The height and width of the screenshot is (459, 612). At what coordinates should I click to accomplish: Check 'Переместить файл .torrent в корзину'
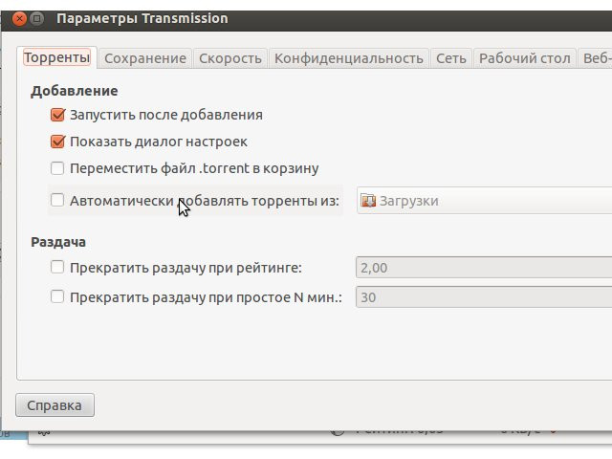[x=57, y=168]
